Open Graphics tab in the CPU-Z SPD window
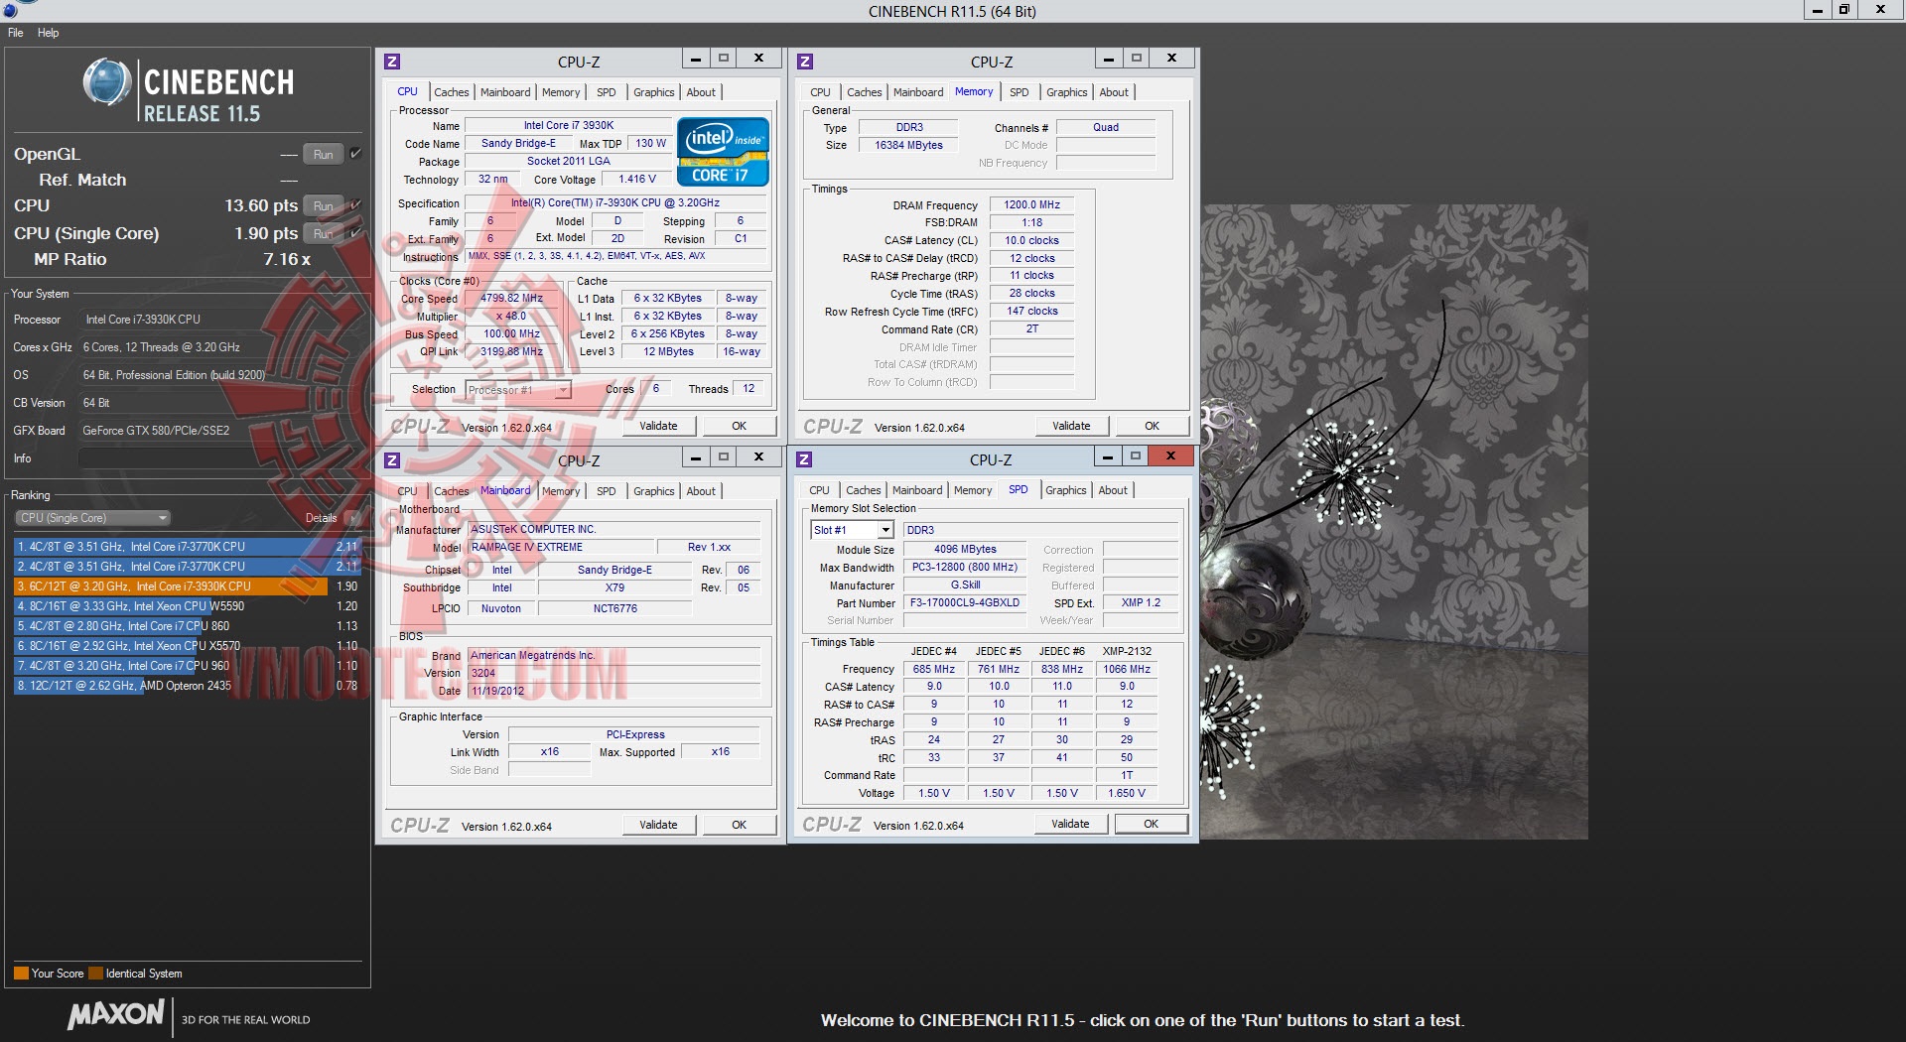 [1066, 490]
